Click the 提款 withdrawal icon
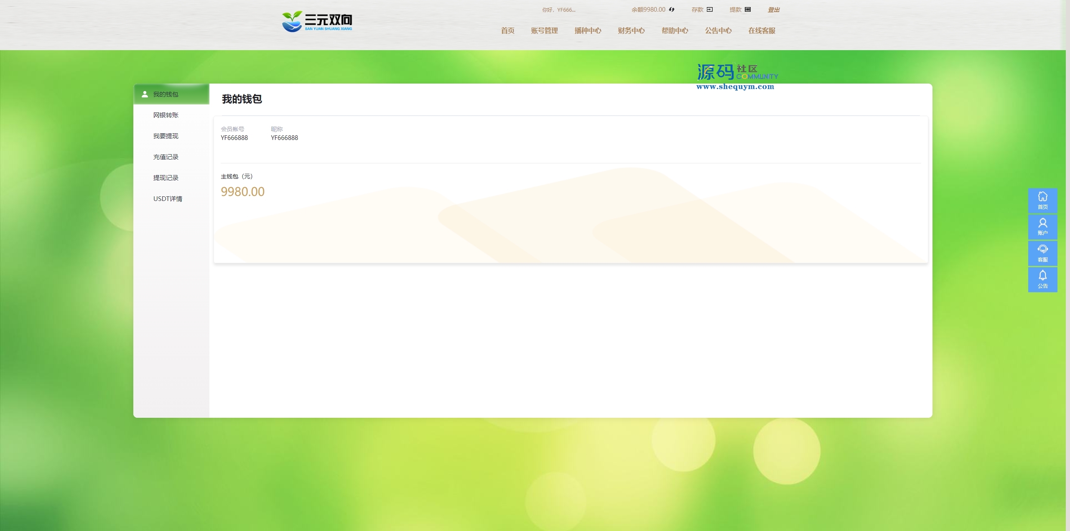The image size is (1070, 531). coord(748,10)
